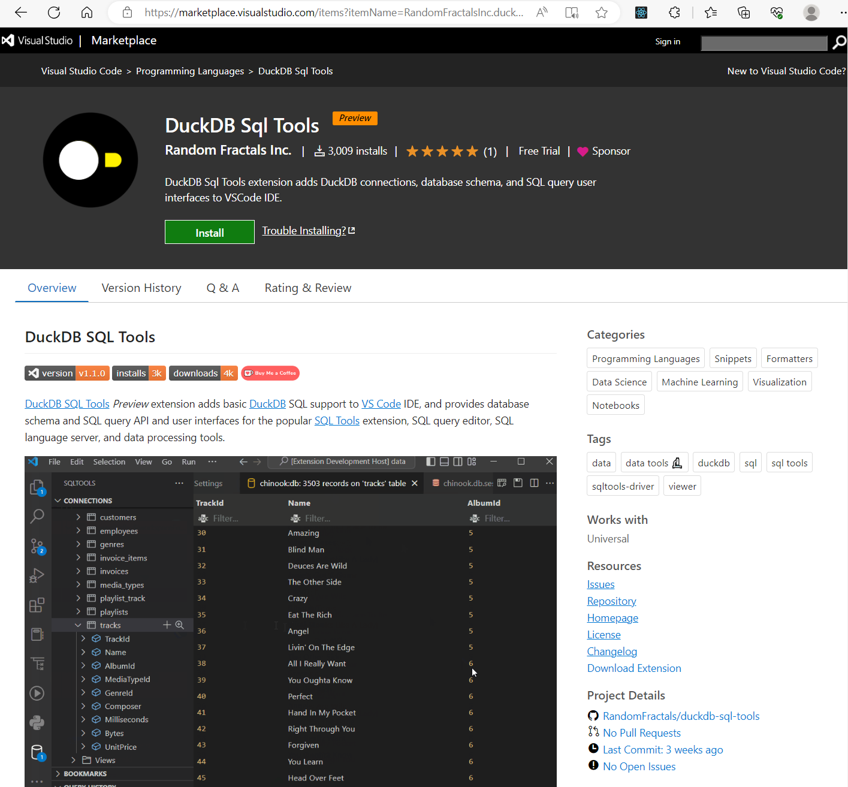This screenshot has height=787, width=848.
Task: Click inside the Marketplace search field
Action: [x=763, y=43]
